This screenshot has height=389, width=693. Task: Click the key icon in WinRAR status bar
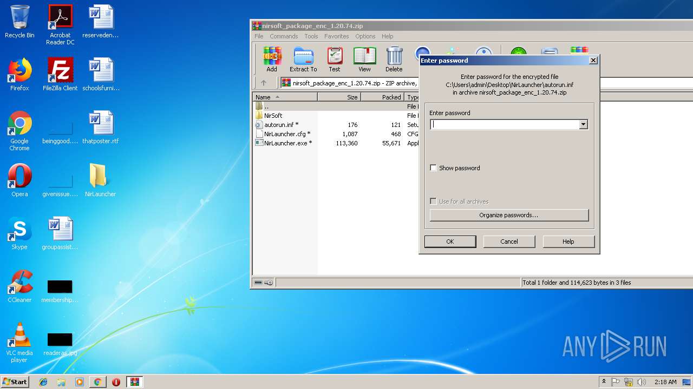point(269,283)
